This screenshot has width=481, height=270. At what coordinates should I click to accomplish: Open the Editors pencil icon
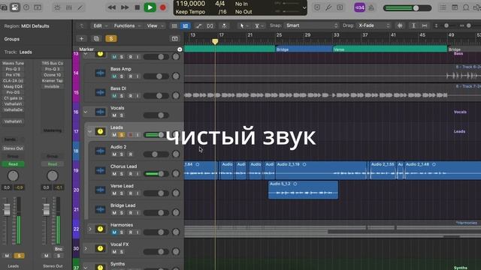point(80,7)
